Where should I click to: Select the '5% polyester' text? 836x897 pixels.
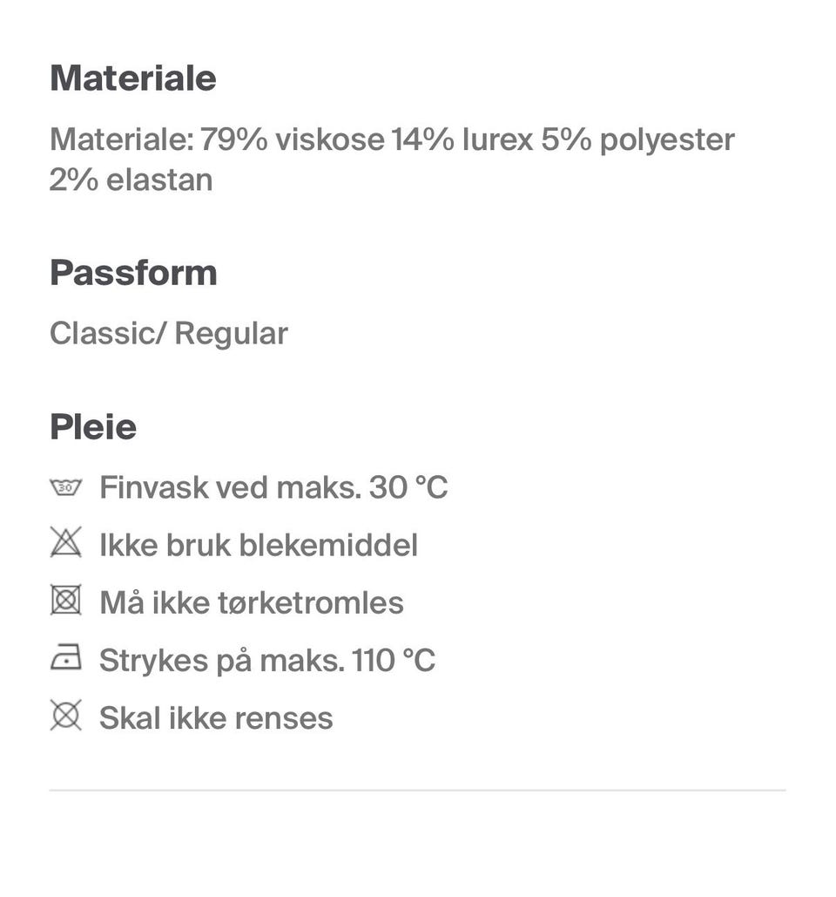pyautogui.click(x=638, y=139)
